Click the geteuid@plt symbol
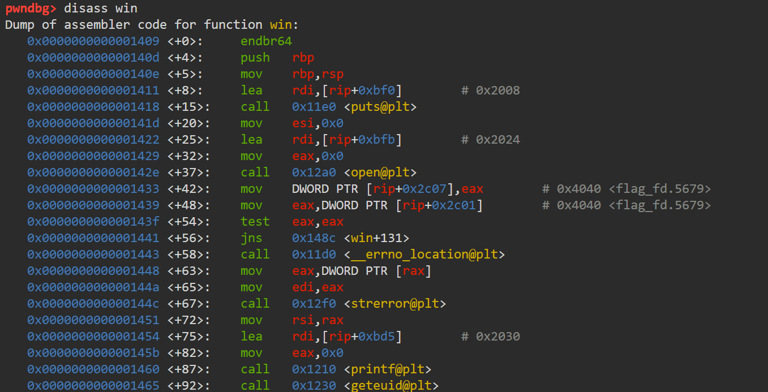Viewport: 768px width, 392px height. 391,386
